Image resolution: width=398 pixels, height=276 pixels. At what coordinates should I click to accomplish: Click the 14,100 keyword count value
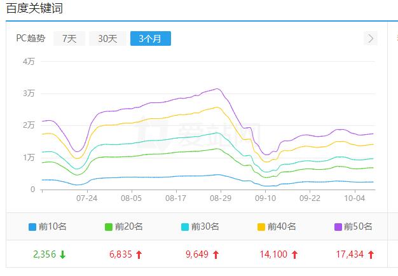tap(273, 254)
